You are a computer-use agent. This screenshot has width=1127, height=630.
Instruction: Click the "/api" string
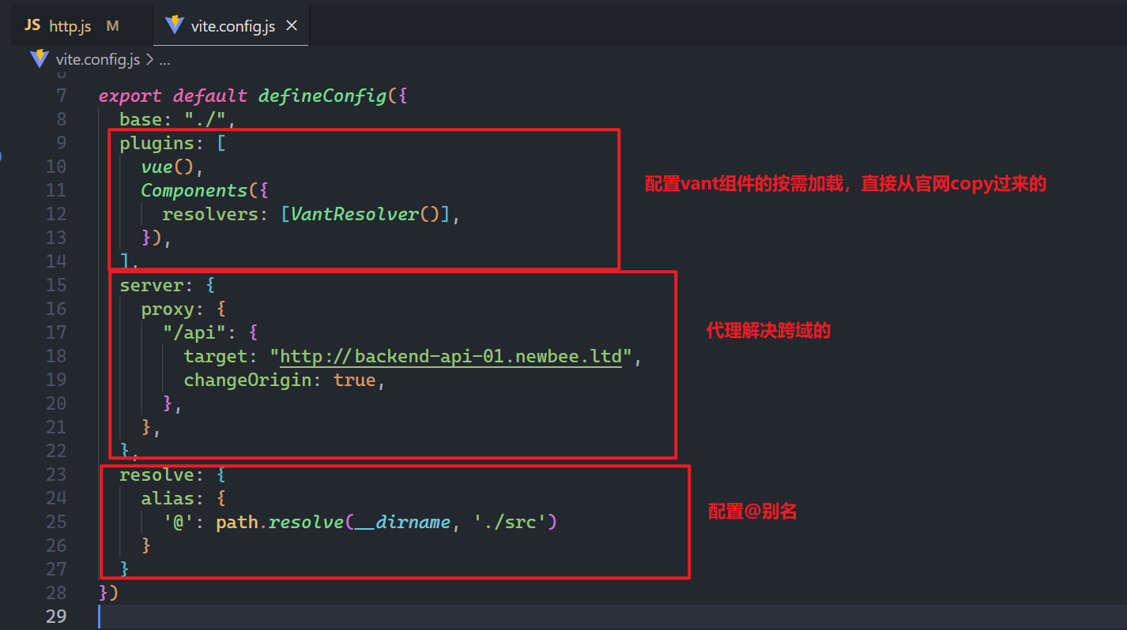pyautogui.click(x=194, y=332)
